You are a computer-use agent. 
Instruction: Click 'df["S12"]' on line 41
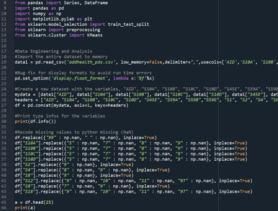(x=27, y=181)
